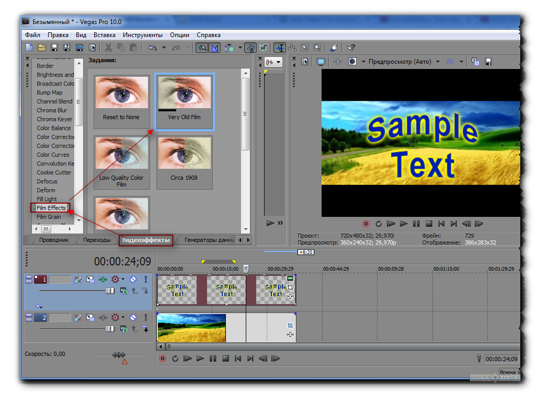Open split-screen view dropdown in preview toolbar
Image resolution: width=537 pixels, height=394 pixels.
(363, 62)
